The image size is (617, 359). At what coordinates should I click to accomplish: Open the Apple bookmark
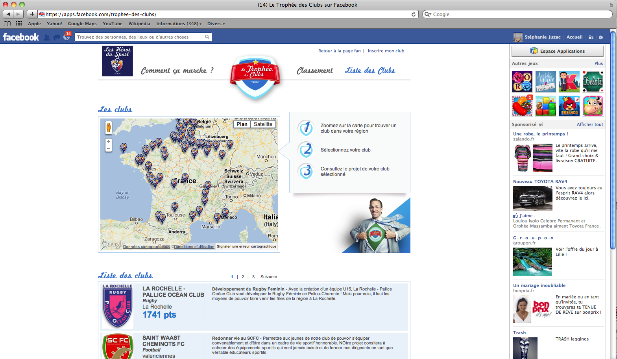point(34,24)
